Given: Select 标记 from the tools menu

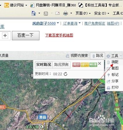Looking at the screenshot, I should [x=114, y=75].
